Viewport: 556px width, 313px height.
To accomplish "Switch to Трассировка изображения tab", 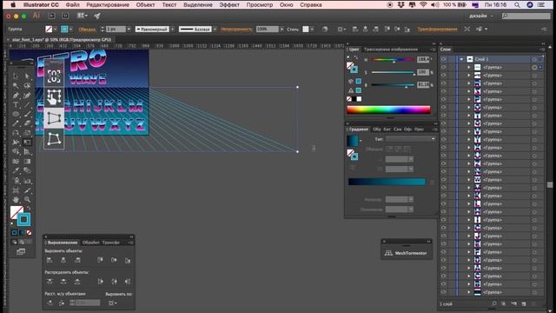I will click(391, 50).
